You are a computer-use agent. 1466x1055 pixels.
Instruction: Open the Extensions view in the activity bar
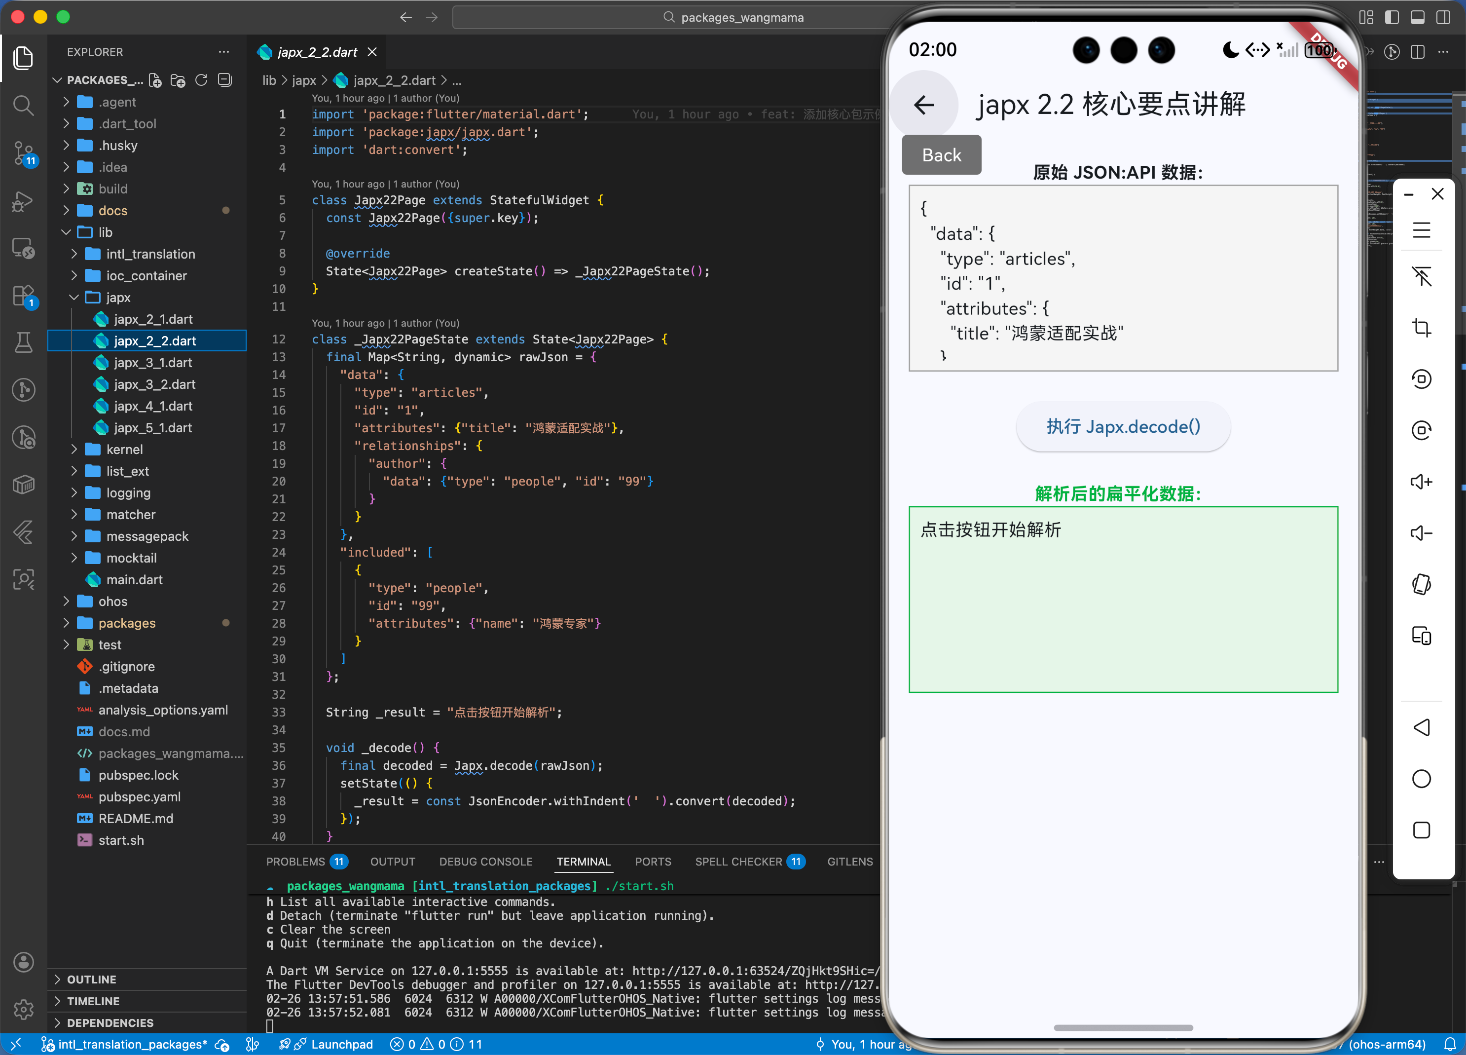[23, 296]
